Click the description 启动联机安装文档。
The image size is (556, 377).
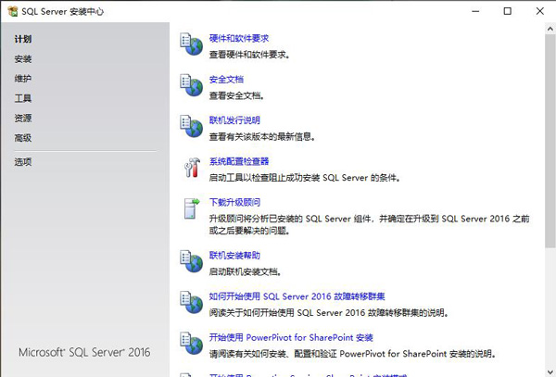point(246,271)
